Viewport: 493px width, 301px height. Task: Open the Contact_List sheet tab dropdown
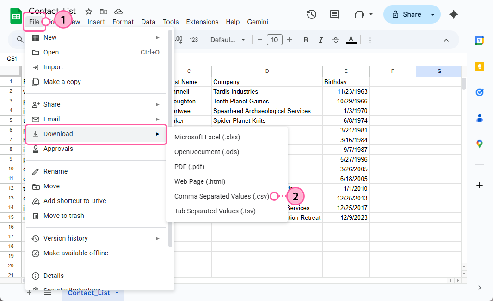pos(117,293)
